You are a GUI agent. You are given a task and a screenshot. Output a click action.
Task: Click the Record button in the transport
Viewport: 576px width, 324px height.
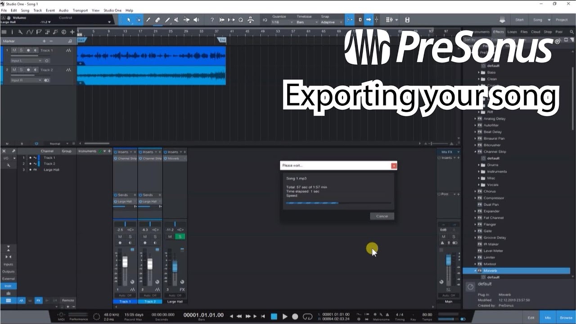click(x=295, y=316)
